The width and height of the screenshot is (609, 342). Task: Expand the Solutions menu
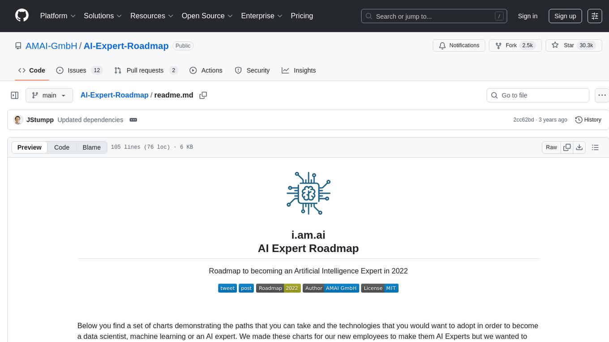pyautogui.click(x=103, y=16)
